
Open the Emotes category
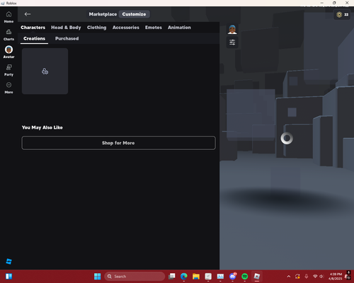(154, 28)
